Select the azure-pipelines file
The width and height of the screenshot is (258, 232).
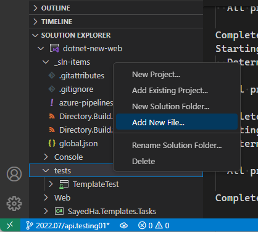click(86, 103)
